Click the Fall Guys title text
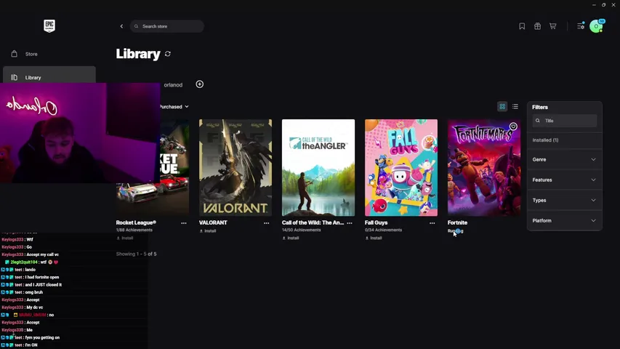The height and width of the screenshot is (349, 620). (376, 222)
